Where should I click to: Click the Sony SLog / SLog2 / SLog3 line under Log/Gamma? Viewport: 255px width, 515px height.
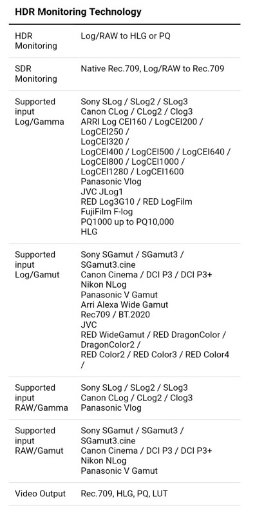pos(135,102)
